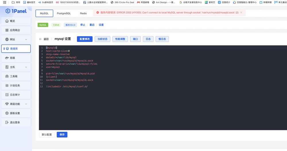Open the app store sidebar icon

[x=7, y=30]
